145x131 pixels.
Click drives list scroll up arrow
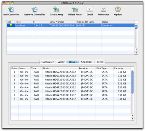coord(132,115)
